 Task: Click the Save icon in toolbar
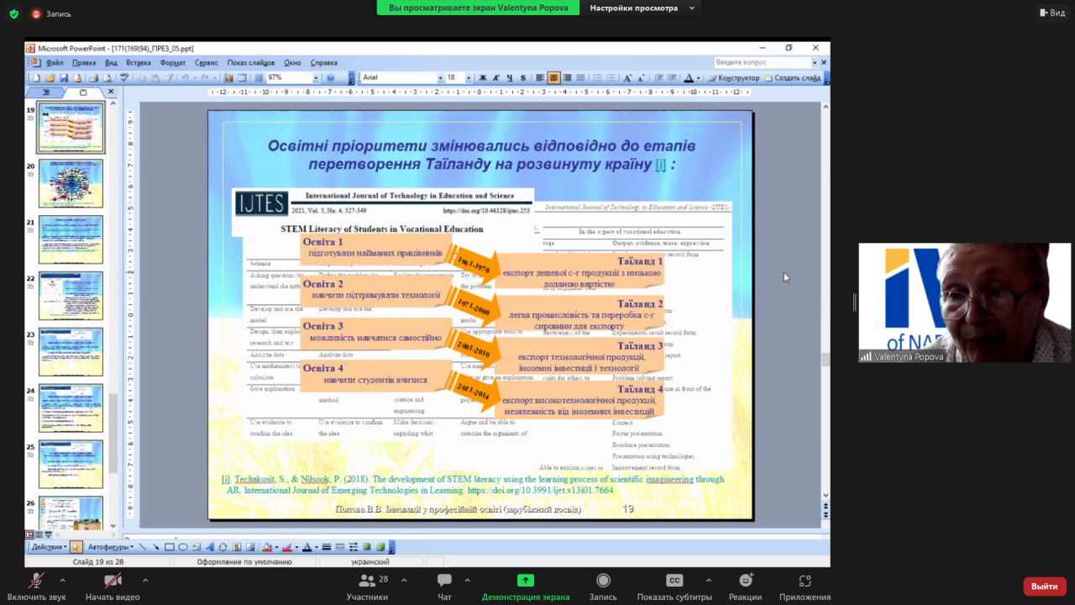(64, 78)
